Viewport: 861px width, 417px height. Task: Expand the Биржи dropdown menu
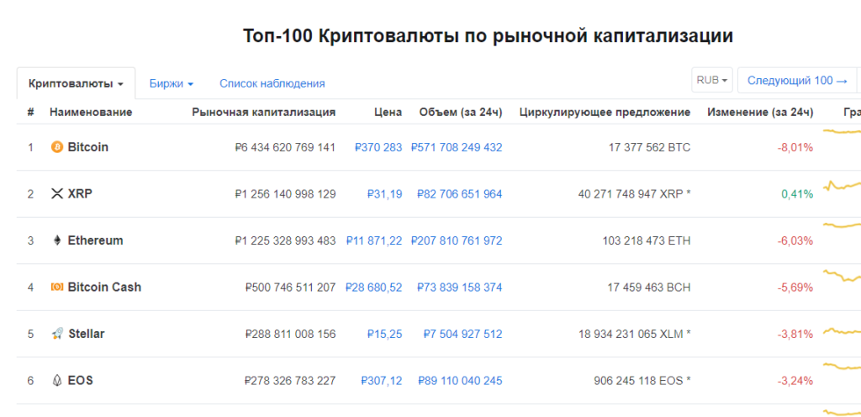172,84
